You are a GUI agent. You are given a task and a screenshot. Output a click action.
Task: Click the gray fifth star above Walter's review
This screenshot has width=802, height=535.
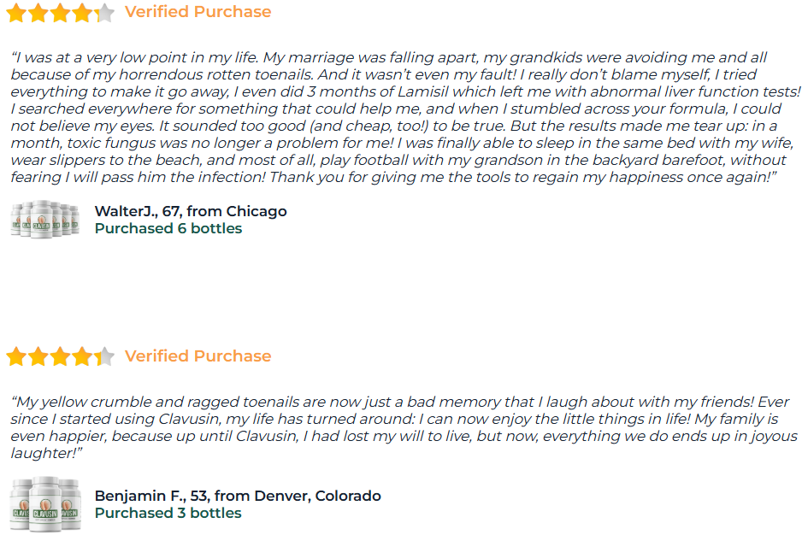[104, 13]
